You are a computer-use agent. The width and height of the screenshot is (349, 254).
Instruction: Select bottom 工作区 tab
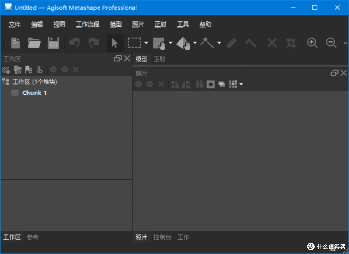point(12,237)
